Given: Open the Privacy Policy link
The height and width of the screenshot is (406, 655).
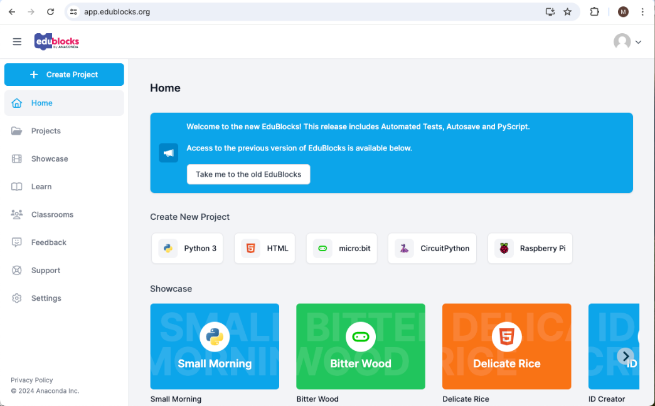Looking at the screenshot, I should [x=32, y=380].
